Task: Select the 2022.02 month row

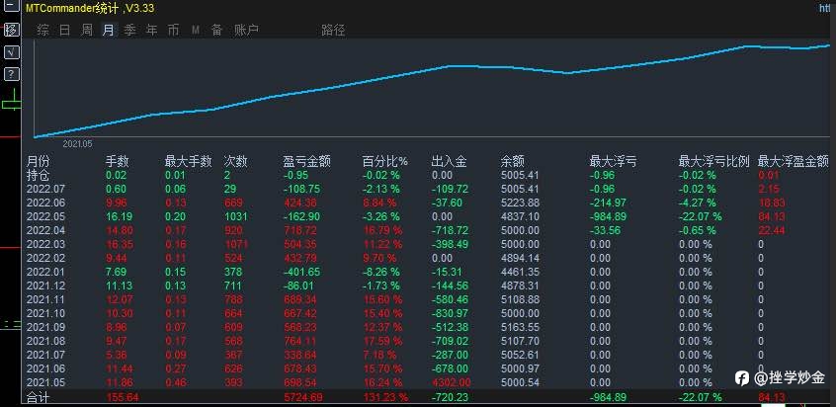Action: coord(428,259)
